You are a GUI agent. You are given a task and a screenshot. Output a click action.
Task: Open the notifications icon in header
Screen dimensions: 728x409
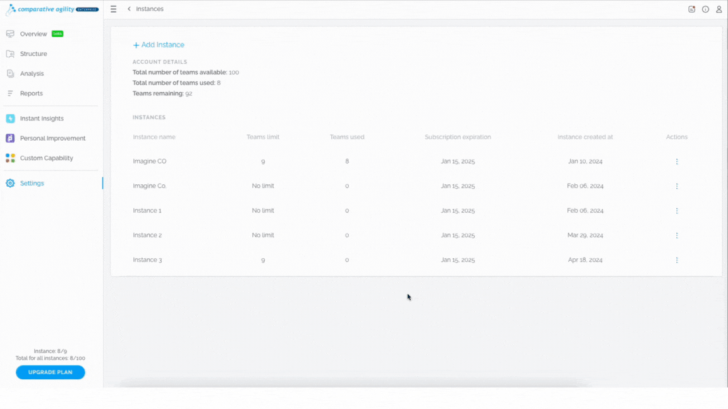click(x=692, y=9)
